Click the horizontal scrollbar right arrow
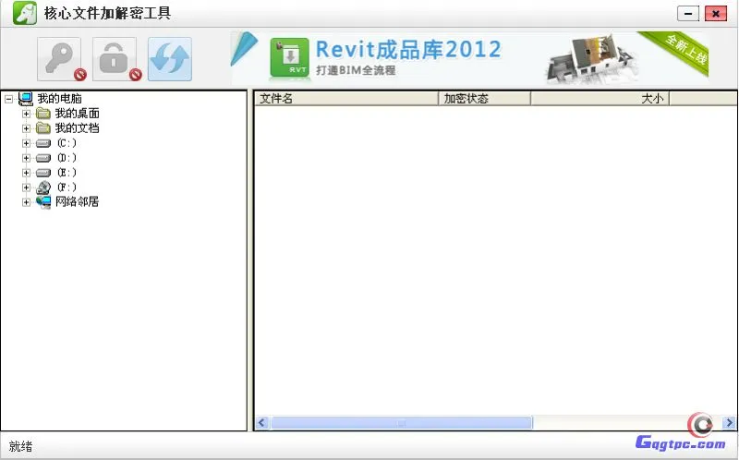 pyautogui.click(x=729, y=423)
